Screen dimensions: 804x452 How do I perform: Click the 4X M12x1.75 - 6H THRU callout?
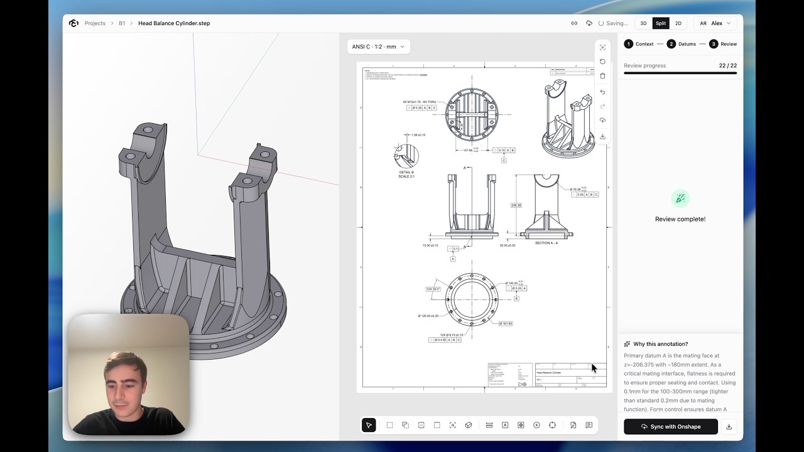point(420,102)
